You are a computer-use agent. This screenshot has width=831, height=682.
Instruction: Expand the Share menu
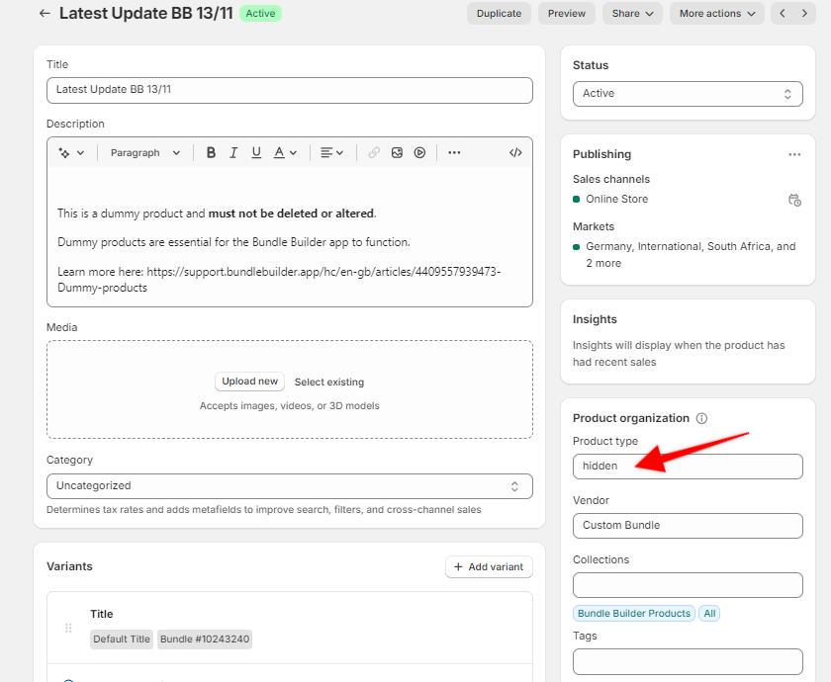632,13
